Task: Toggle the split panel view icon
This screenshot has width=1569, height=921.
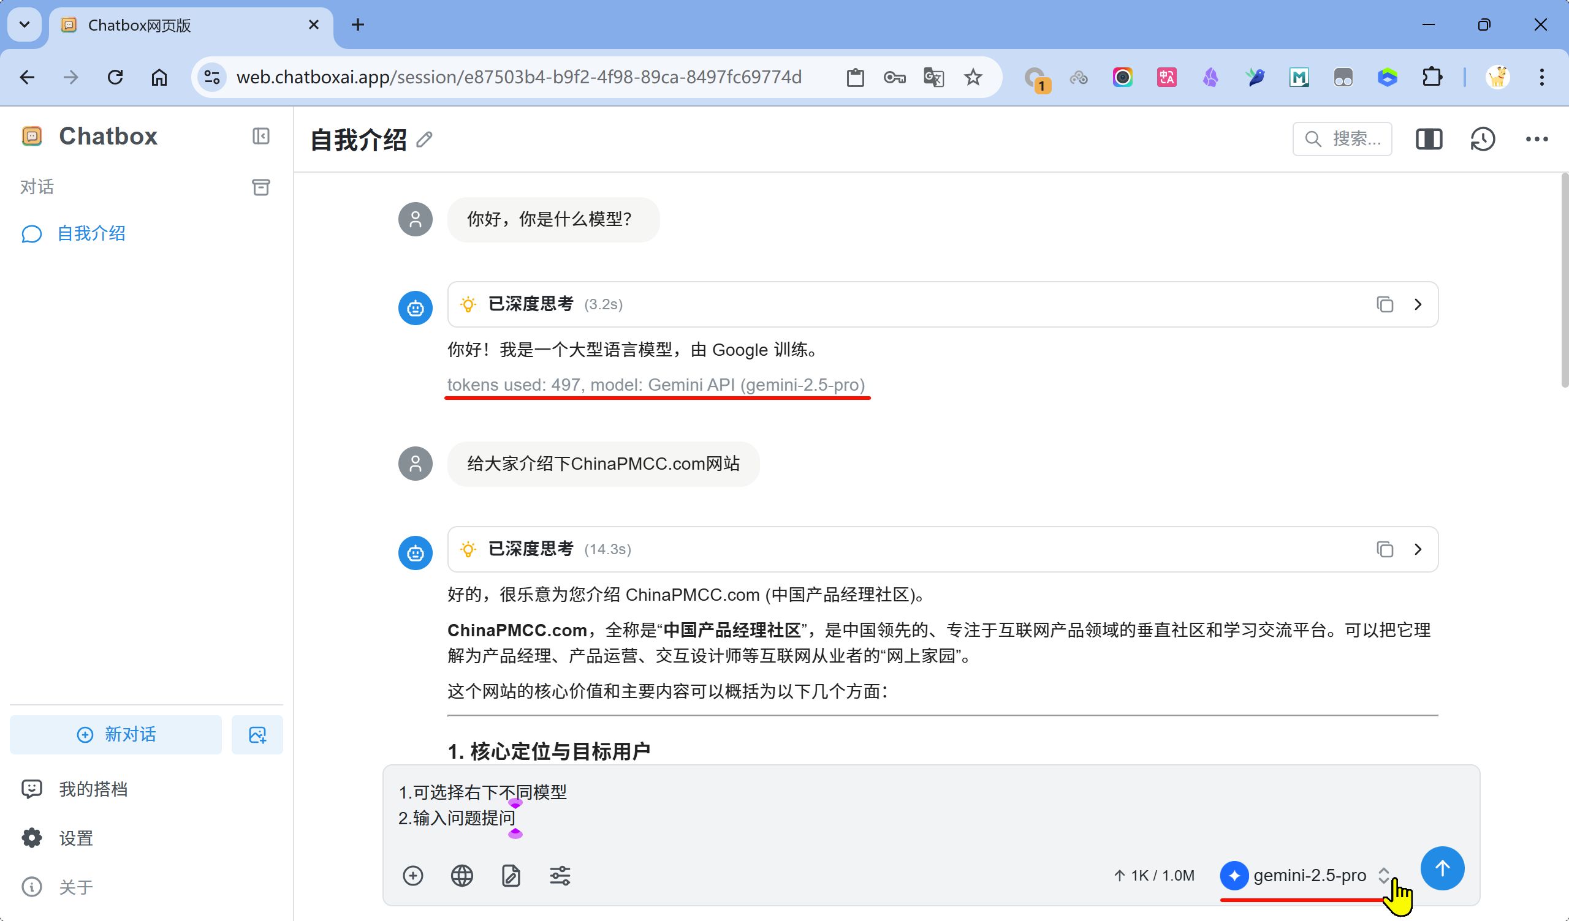Action: tap(1428, 139)
